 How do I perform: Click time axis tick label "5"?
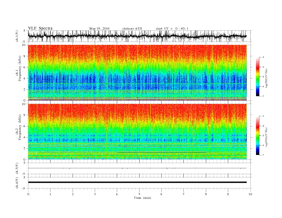click(x=139, y=194)
